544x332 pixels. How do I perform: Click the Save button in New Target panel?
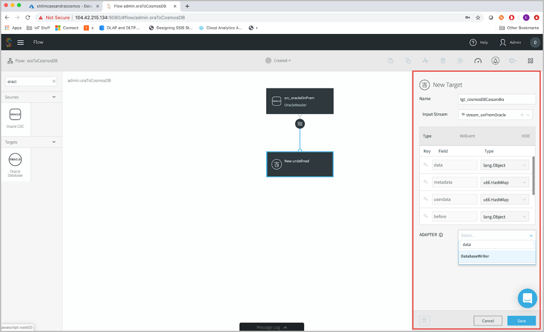(x=521, y=320)
